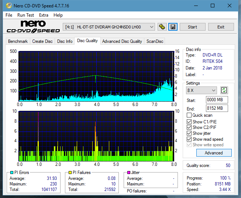241x198 pixels.
Task: Click the PI Errors average 31.93
Action: (x=52, y=178)
